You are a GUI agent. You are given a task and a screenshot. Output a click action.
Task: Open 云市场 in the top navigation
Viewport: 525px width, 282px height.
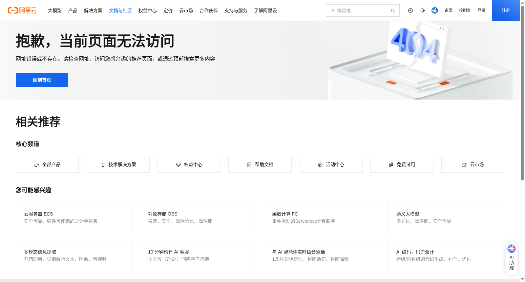click(186, 10)
